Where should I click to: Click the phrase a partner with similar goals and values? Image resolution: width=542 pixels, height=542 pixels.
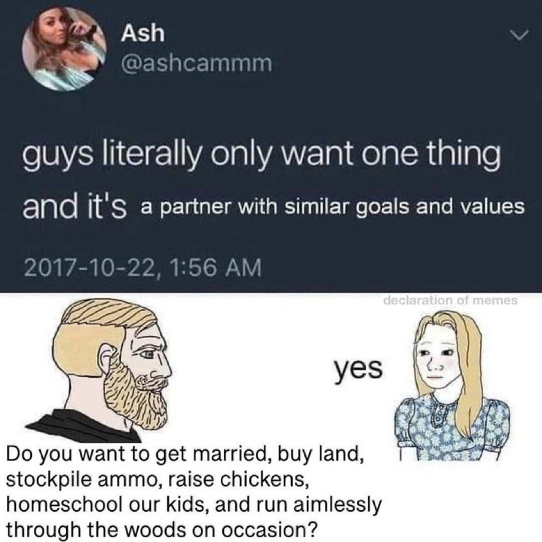point(332,207)
